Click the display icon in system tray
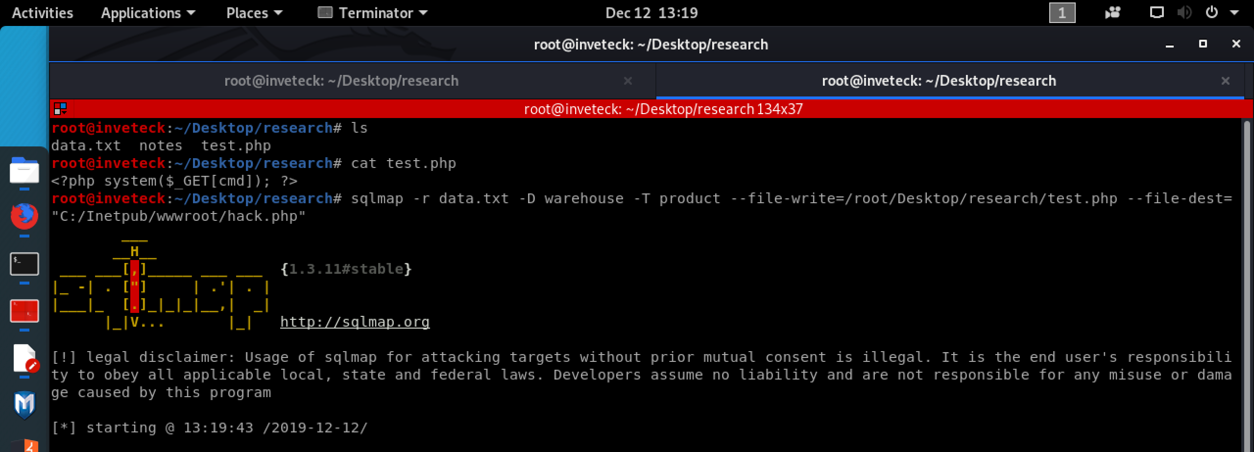The height and width of the screenshot is (452, 1254). coord(1157,13)
